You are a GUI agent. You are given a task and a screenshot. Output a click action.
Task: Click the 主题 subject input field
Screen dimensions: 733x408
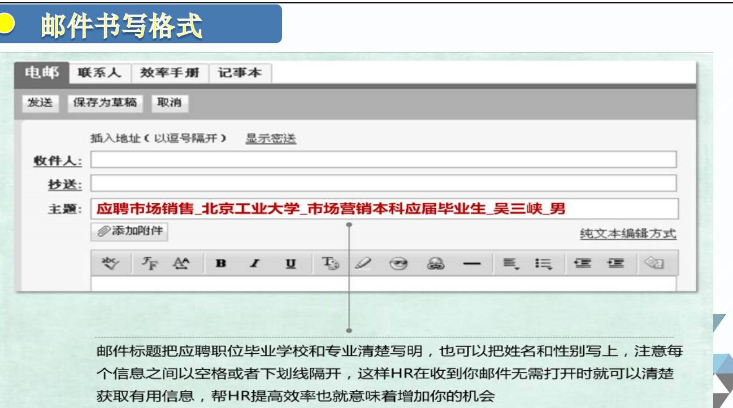[384, 209]
